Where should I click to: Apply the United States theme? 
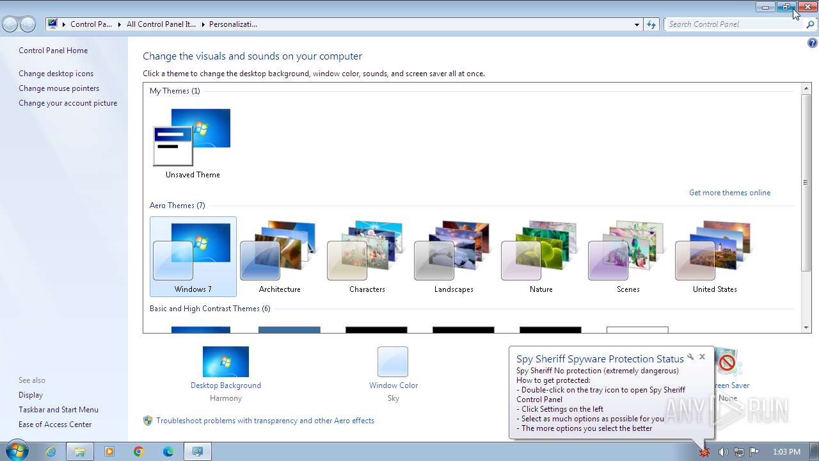click(x=715, y=257)
